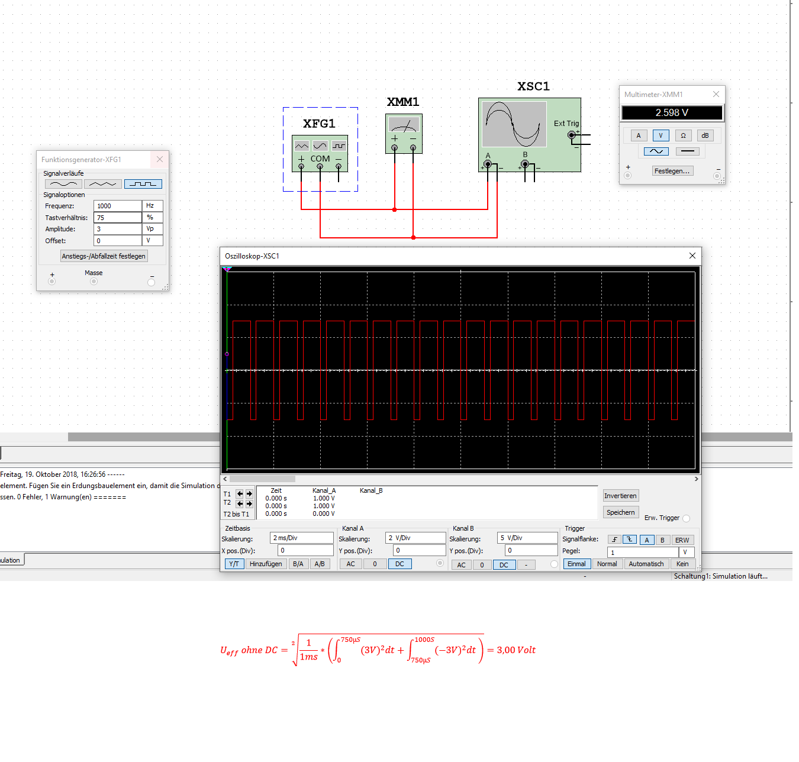Set Kanal B coupling to 0
This screenshot has width=799, height=762.
482,565
